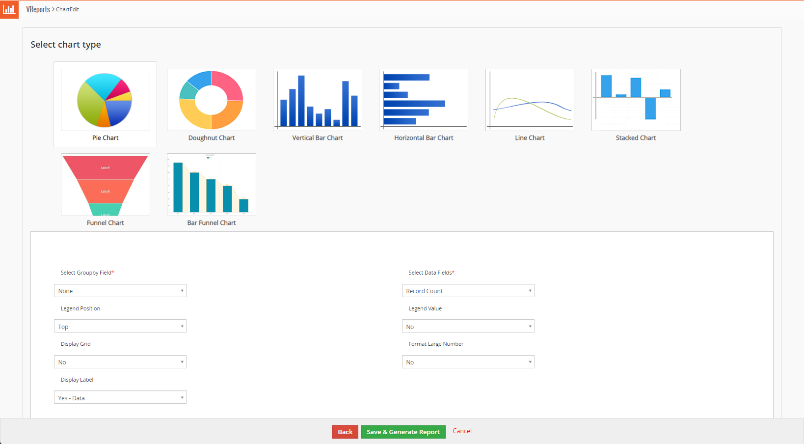
Task: Pick the Funnel Chart thumbnail
Action: tap(105, 185)
